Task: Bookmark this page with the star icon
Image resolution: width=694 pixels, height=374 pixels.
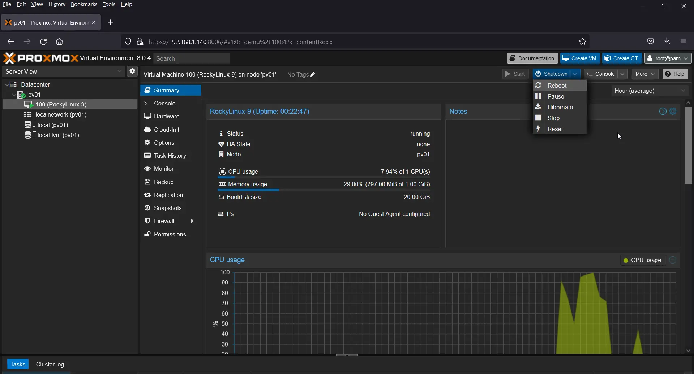Action: click(x=583, y=42)
